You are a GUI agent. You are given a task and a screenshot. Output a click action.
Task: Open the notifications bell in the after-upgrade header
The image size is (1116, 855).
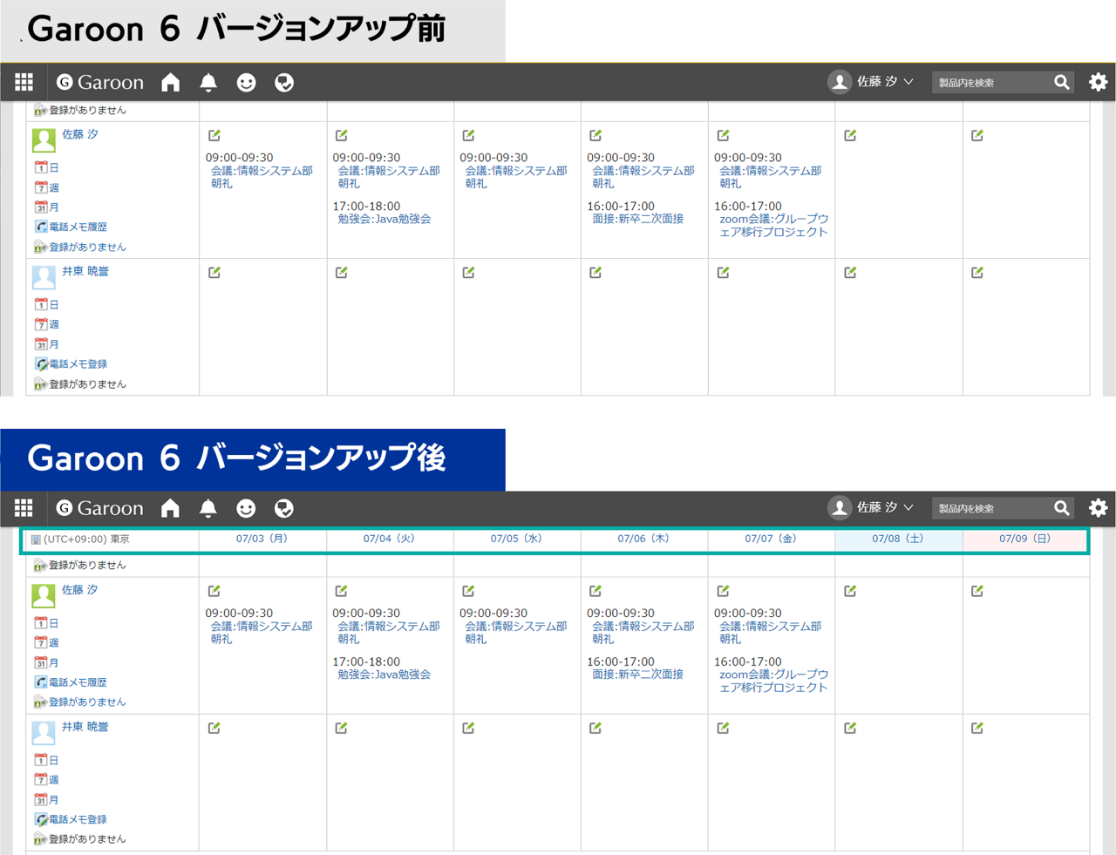(x=208, y=507)
